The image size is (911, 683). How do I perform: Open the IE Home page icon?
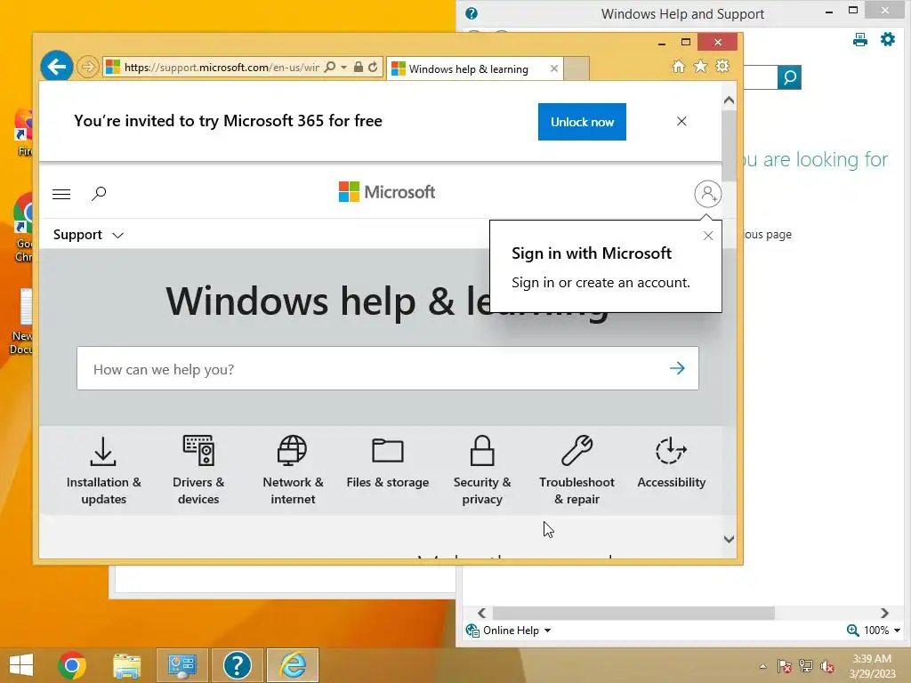coord(679,67)
